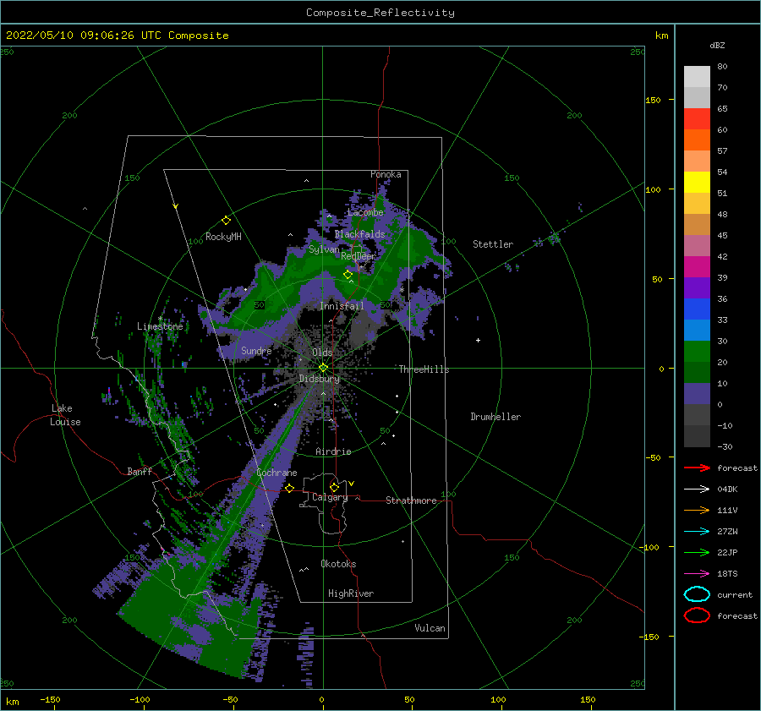Click the Cochrane label
The image size is (761, 711).
[x=276, y=473]
